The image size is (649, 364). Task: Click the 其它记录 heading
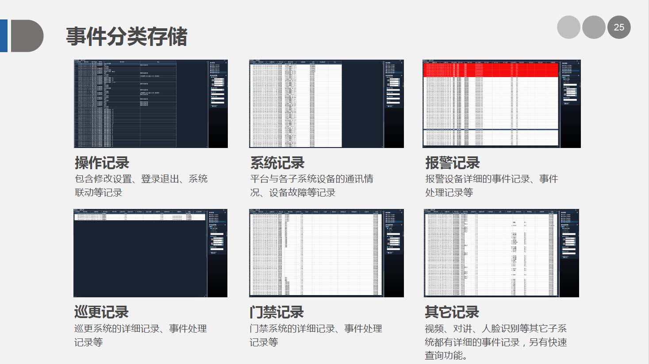click(452, 312)
